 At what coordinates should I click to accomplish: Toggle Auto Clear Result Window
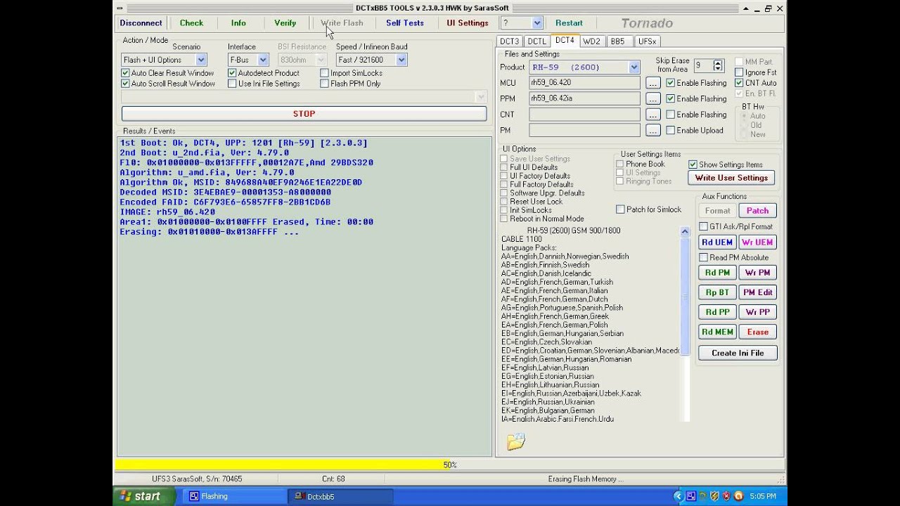(x=125, y=73)
